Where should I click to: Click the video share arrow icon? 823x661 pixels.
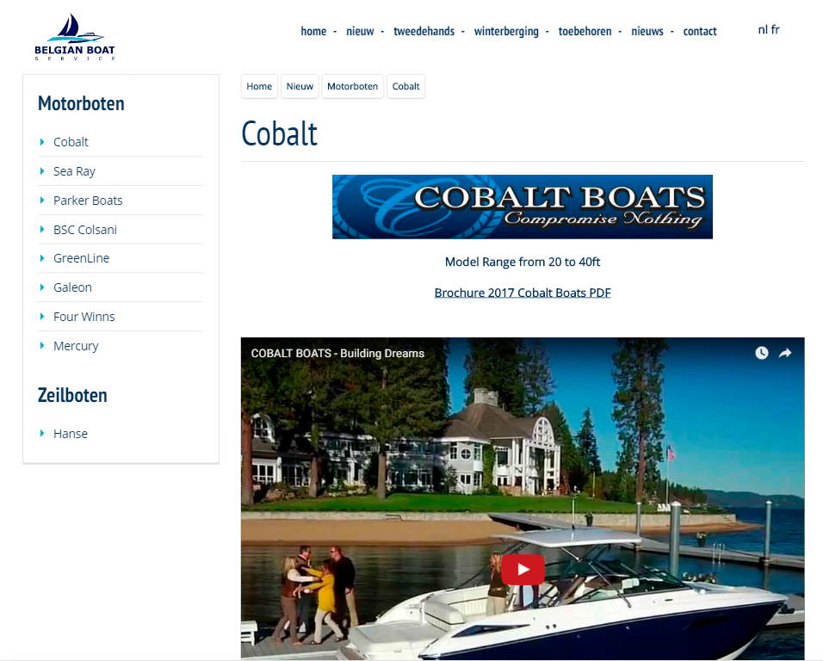click(785, 353)
